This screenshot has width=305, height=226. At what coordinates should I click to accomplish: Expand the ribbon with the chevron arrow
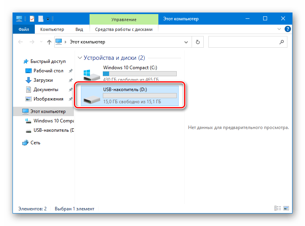point(280,29)
